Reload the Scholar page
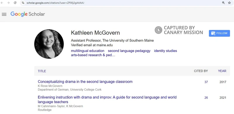Image resolution: width=234 pixels, height=114 pixels. pyautogui.click(x=15, y=3)
